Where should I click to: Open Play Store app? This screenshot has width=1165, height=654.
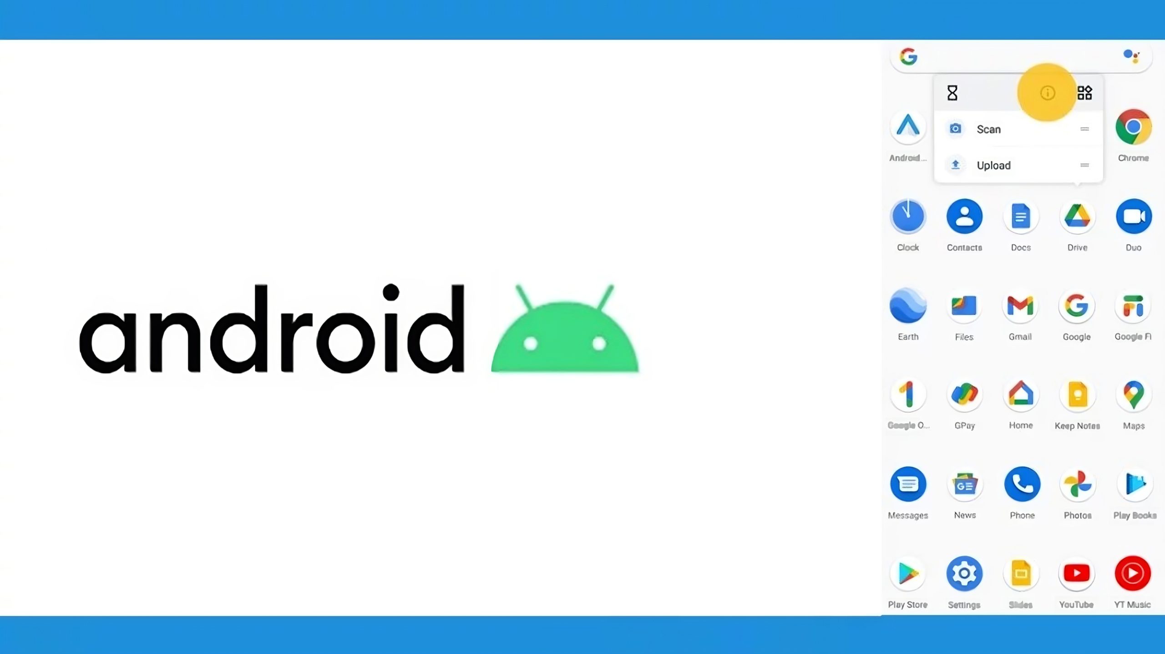tap(907, 573)
